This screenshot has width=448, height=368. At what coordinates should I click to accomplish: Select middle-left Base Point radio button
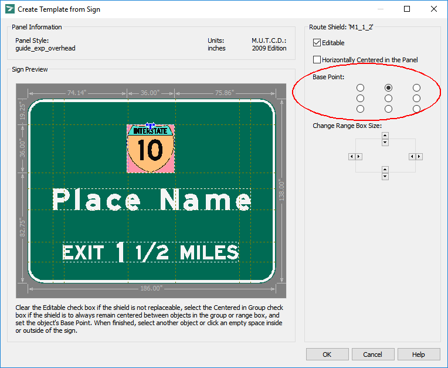click(x=360, y=99)
